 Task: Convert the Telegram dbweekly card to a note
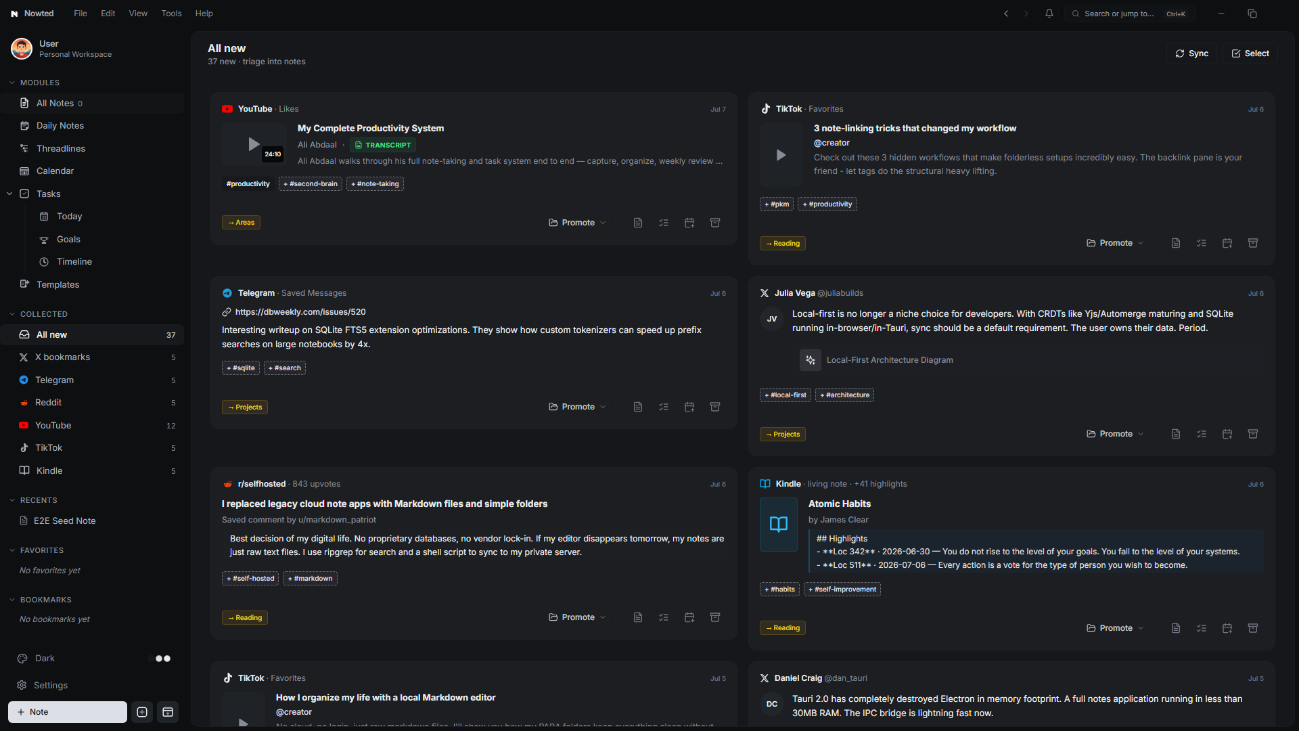(638, 407)
